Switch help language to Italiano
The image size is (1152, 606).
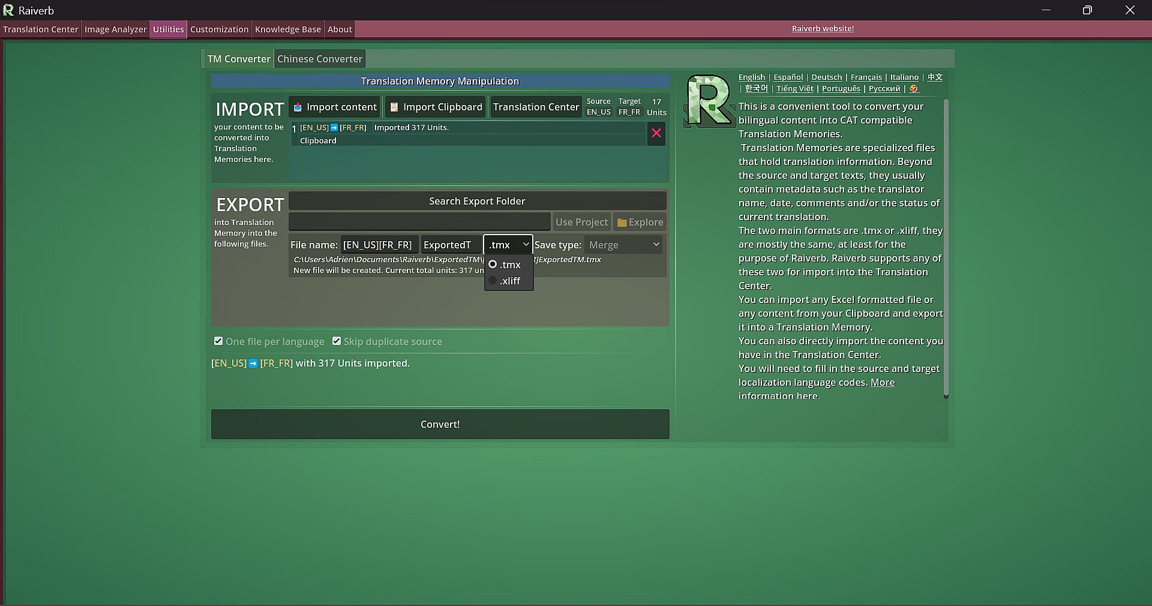coord(904,77)
